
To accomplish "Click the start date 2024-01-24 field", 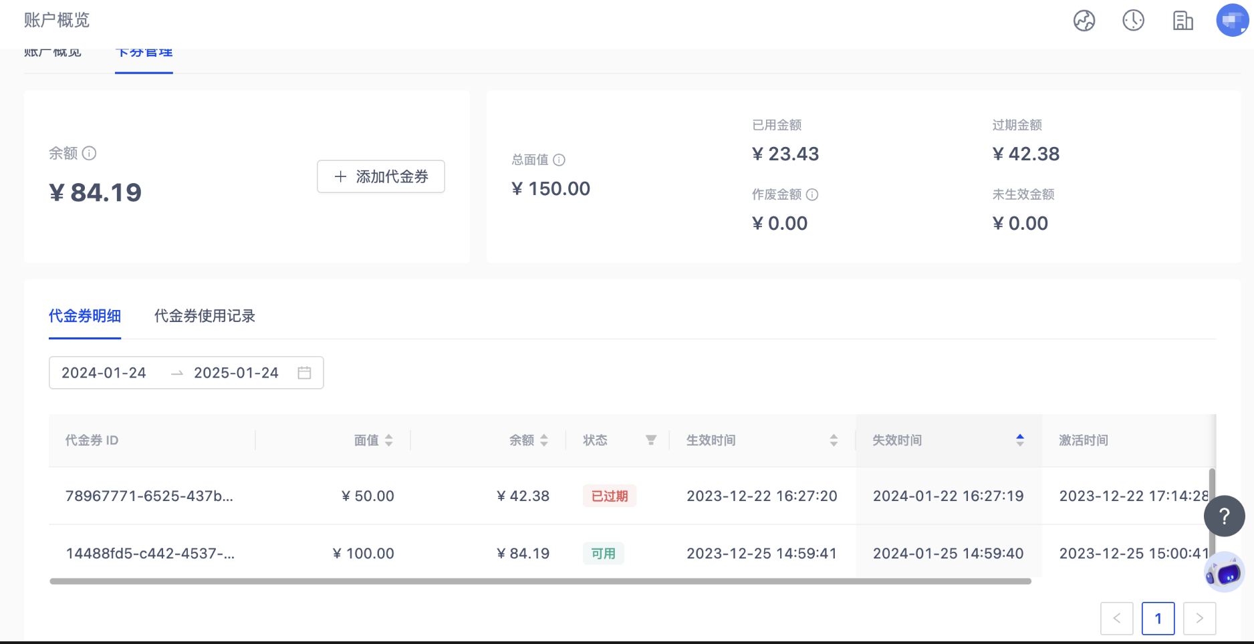I will (104, 373).
